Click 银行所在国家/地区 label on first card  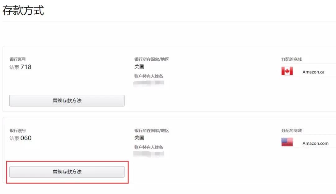[151, 59]
